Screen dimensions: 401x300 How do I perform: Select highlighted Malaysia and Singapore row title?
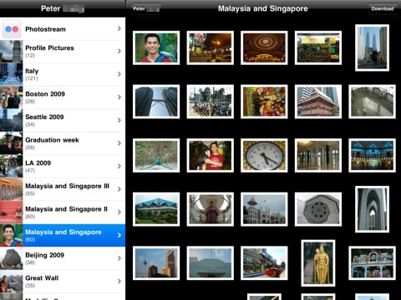(x=63, y=232)
